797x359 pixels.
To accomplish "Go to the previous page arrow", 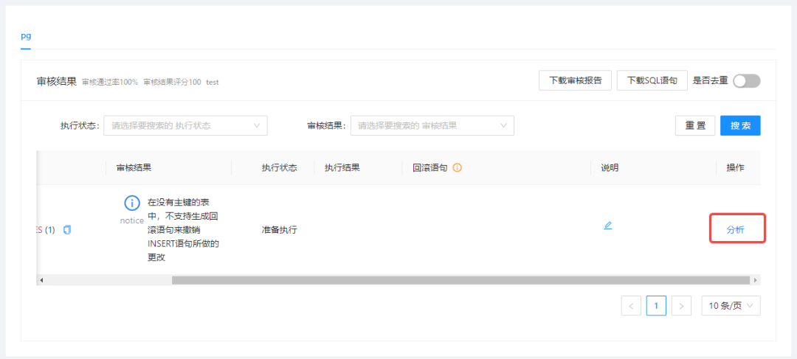I will pos(631,306).
